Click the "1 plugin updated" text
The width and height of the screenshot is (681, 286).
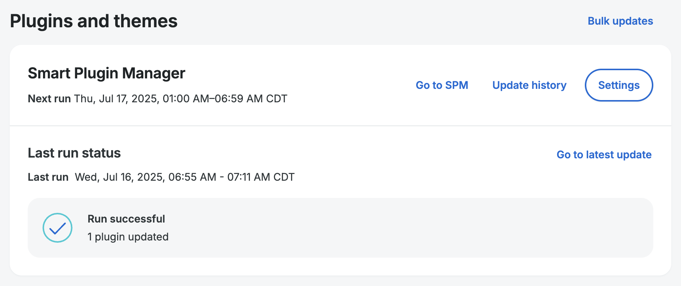[128, 237]
